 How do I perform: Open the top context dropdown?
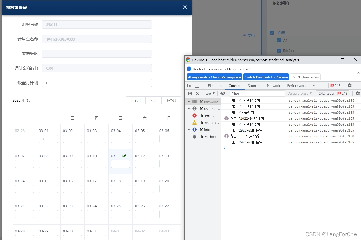tap(210, 93)
